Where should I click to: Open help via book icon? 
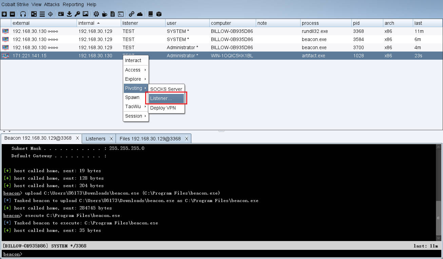pos(151,14)
